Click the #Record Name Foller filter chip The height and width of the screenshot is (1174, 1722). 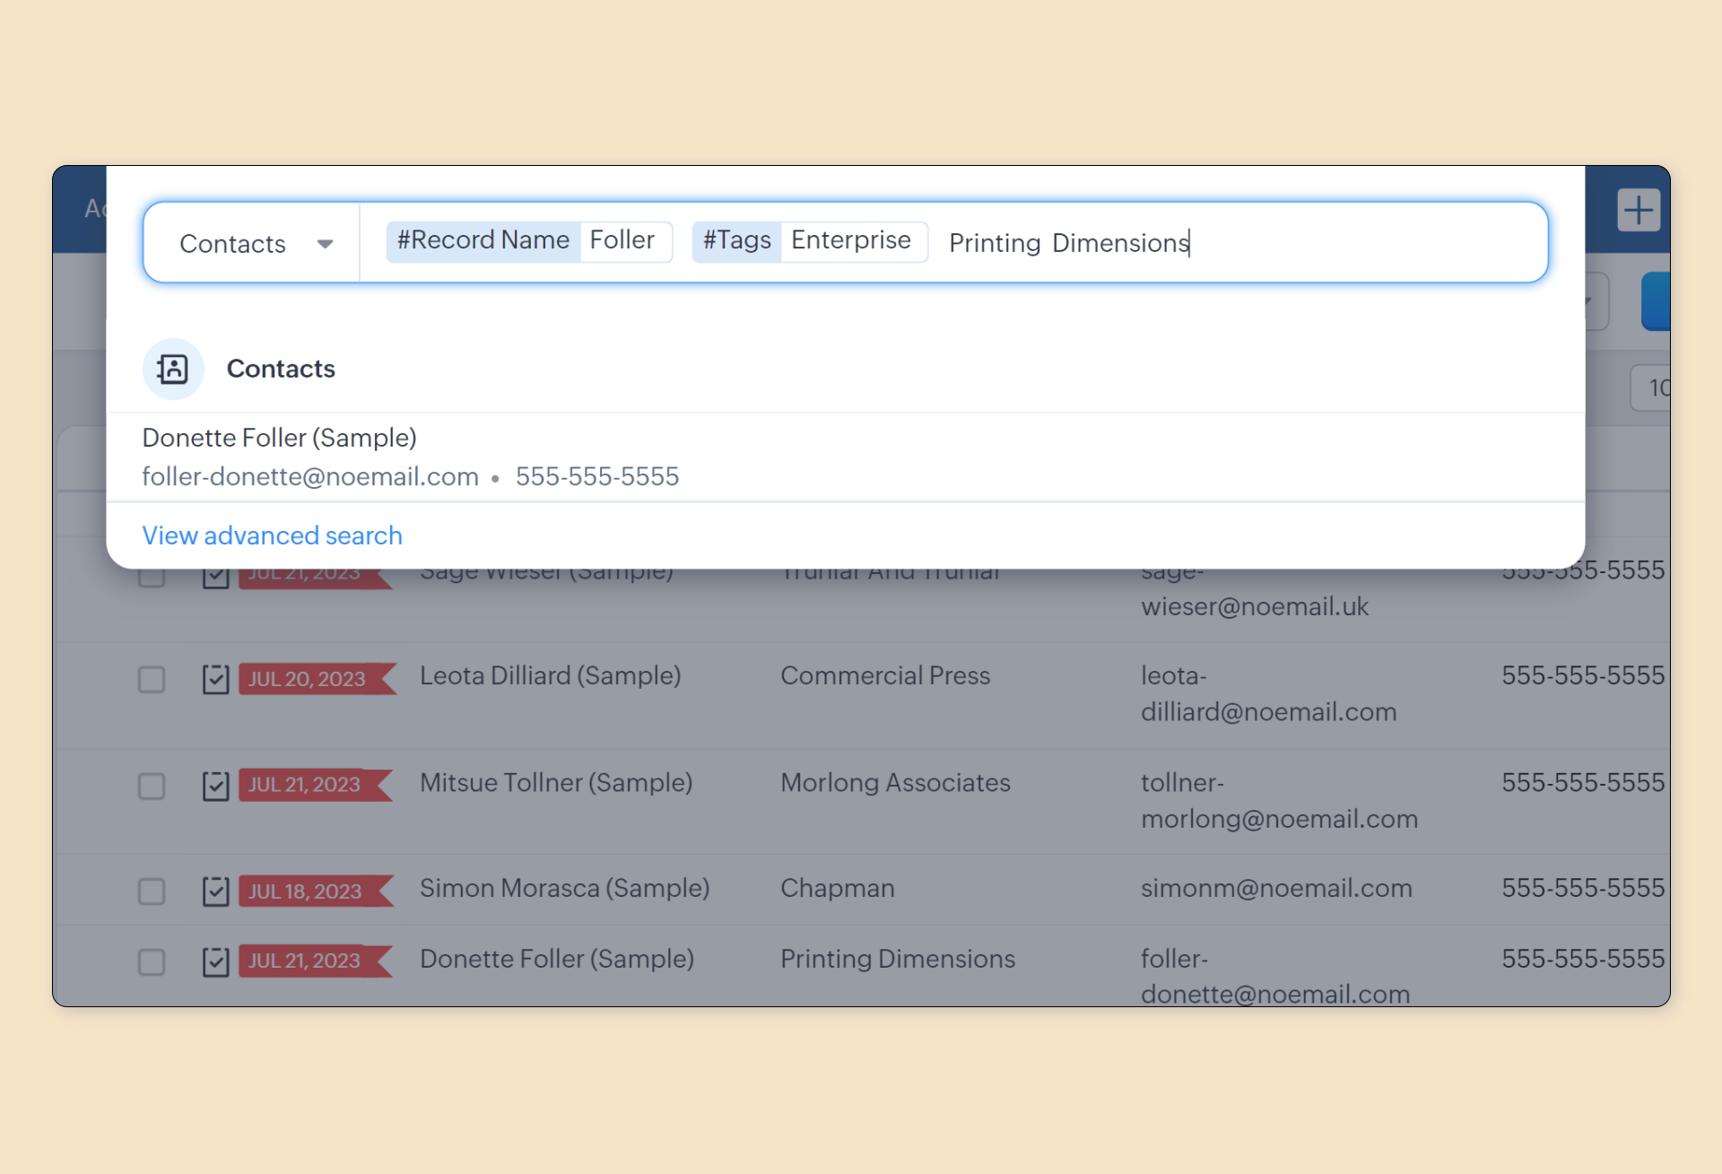click(529, 241)
